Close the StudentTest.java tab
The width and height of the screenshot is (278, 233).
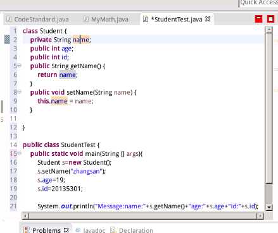click(x=208, y=19)
